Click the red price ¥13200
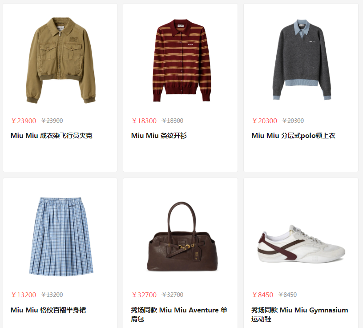Screen dimensions: 363x328 coord(24,295)
